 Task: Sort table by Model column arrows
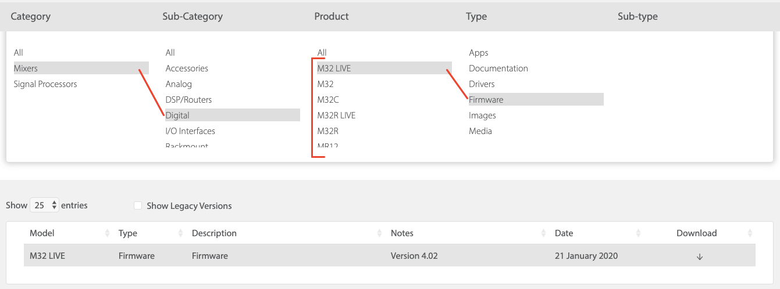(107, 233)
